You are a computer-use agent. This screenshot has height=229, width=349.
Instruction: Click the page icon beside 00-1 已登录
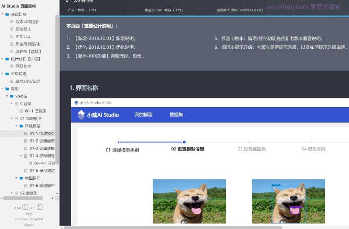[x=21, y=111]
